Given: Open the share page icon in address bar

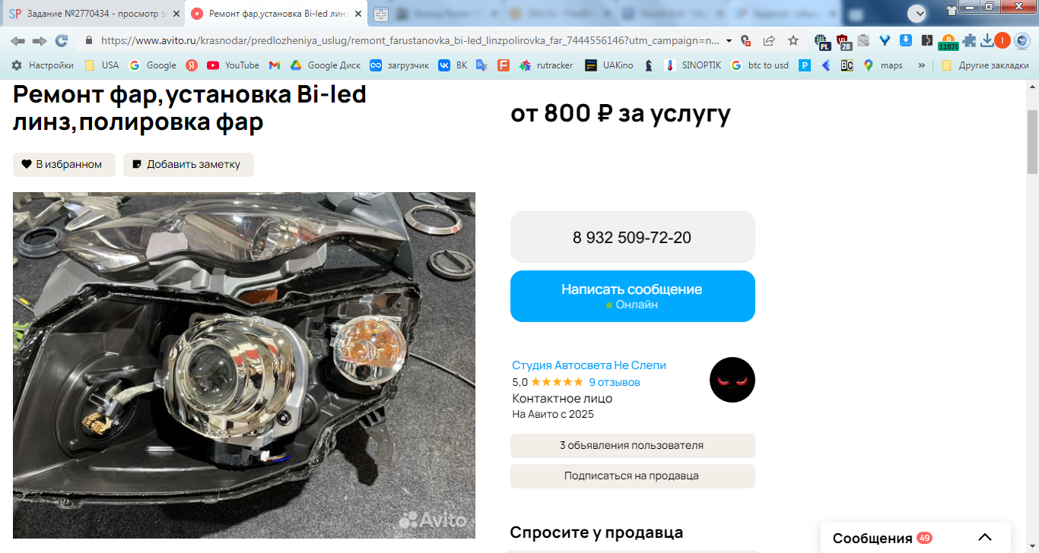Looking at the screenshot, I should click(x=769, y=41).
